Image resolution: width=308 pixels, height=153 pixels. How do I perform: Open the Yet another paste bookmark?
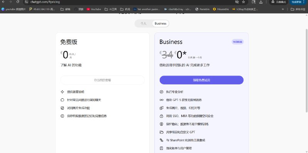click(147, 9)
